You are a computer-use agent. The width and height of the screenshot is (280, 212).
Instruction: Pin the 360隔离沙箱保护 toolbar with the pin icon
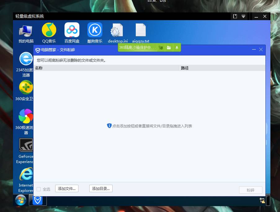tap(177, 47)
